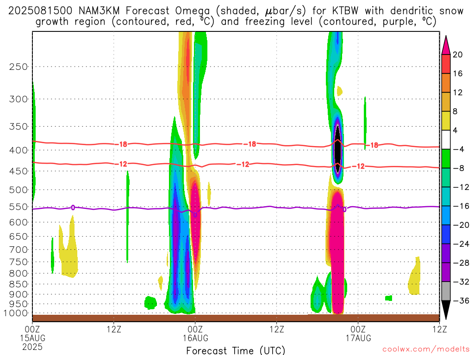
Task: Select the 12Z tick label between 16AUG and 17AUG
Action: [x=277, y=329]
